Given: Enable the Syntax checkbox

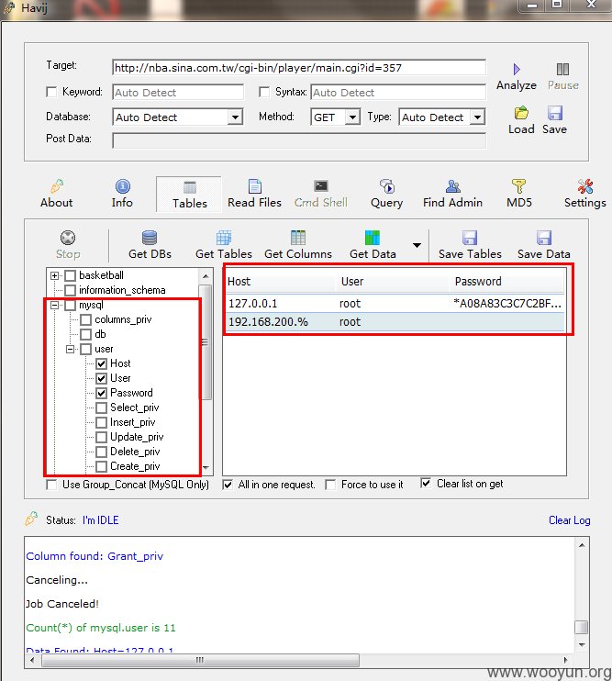Looking at the screenshot, I should point(264,92).
